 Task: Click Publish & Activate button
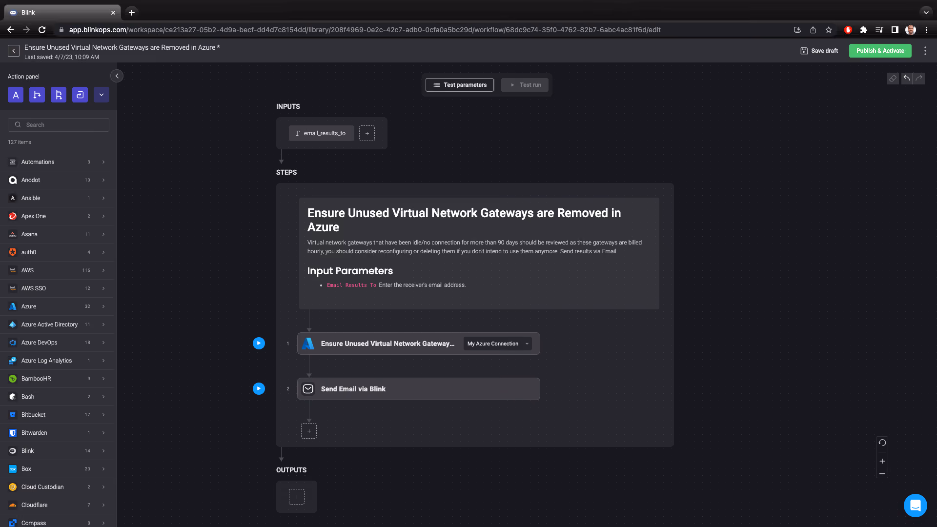(x=880, y=51)
